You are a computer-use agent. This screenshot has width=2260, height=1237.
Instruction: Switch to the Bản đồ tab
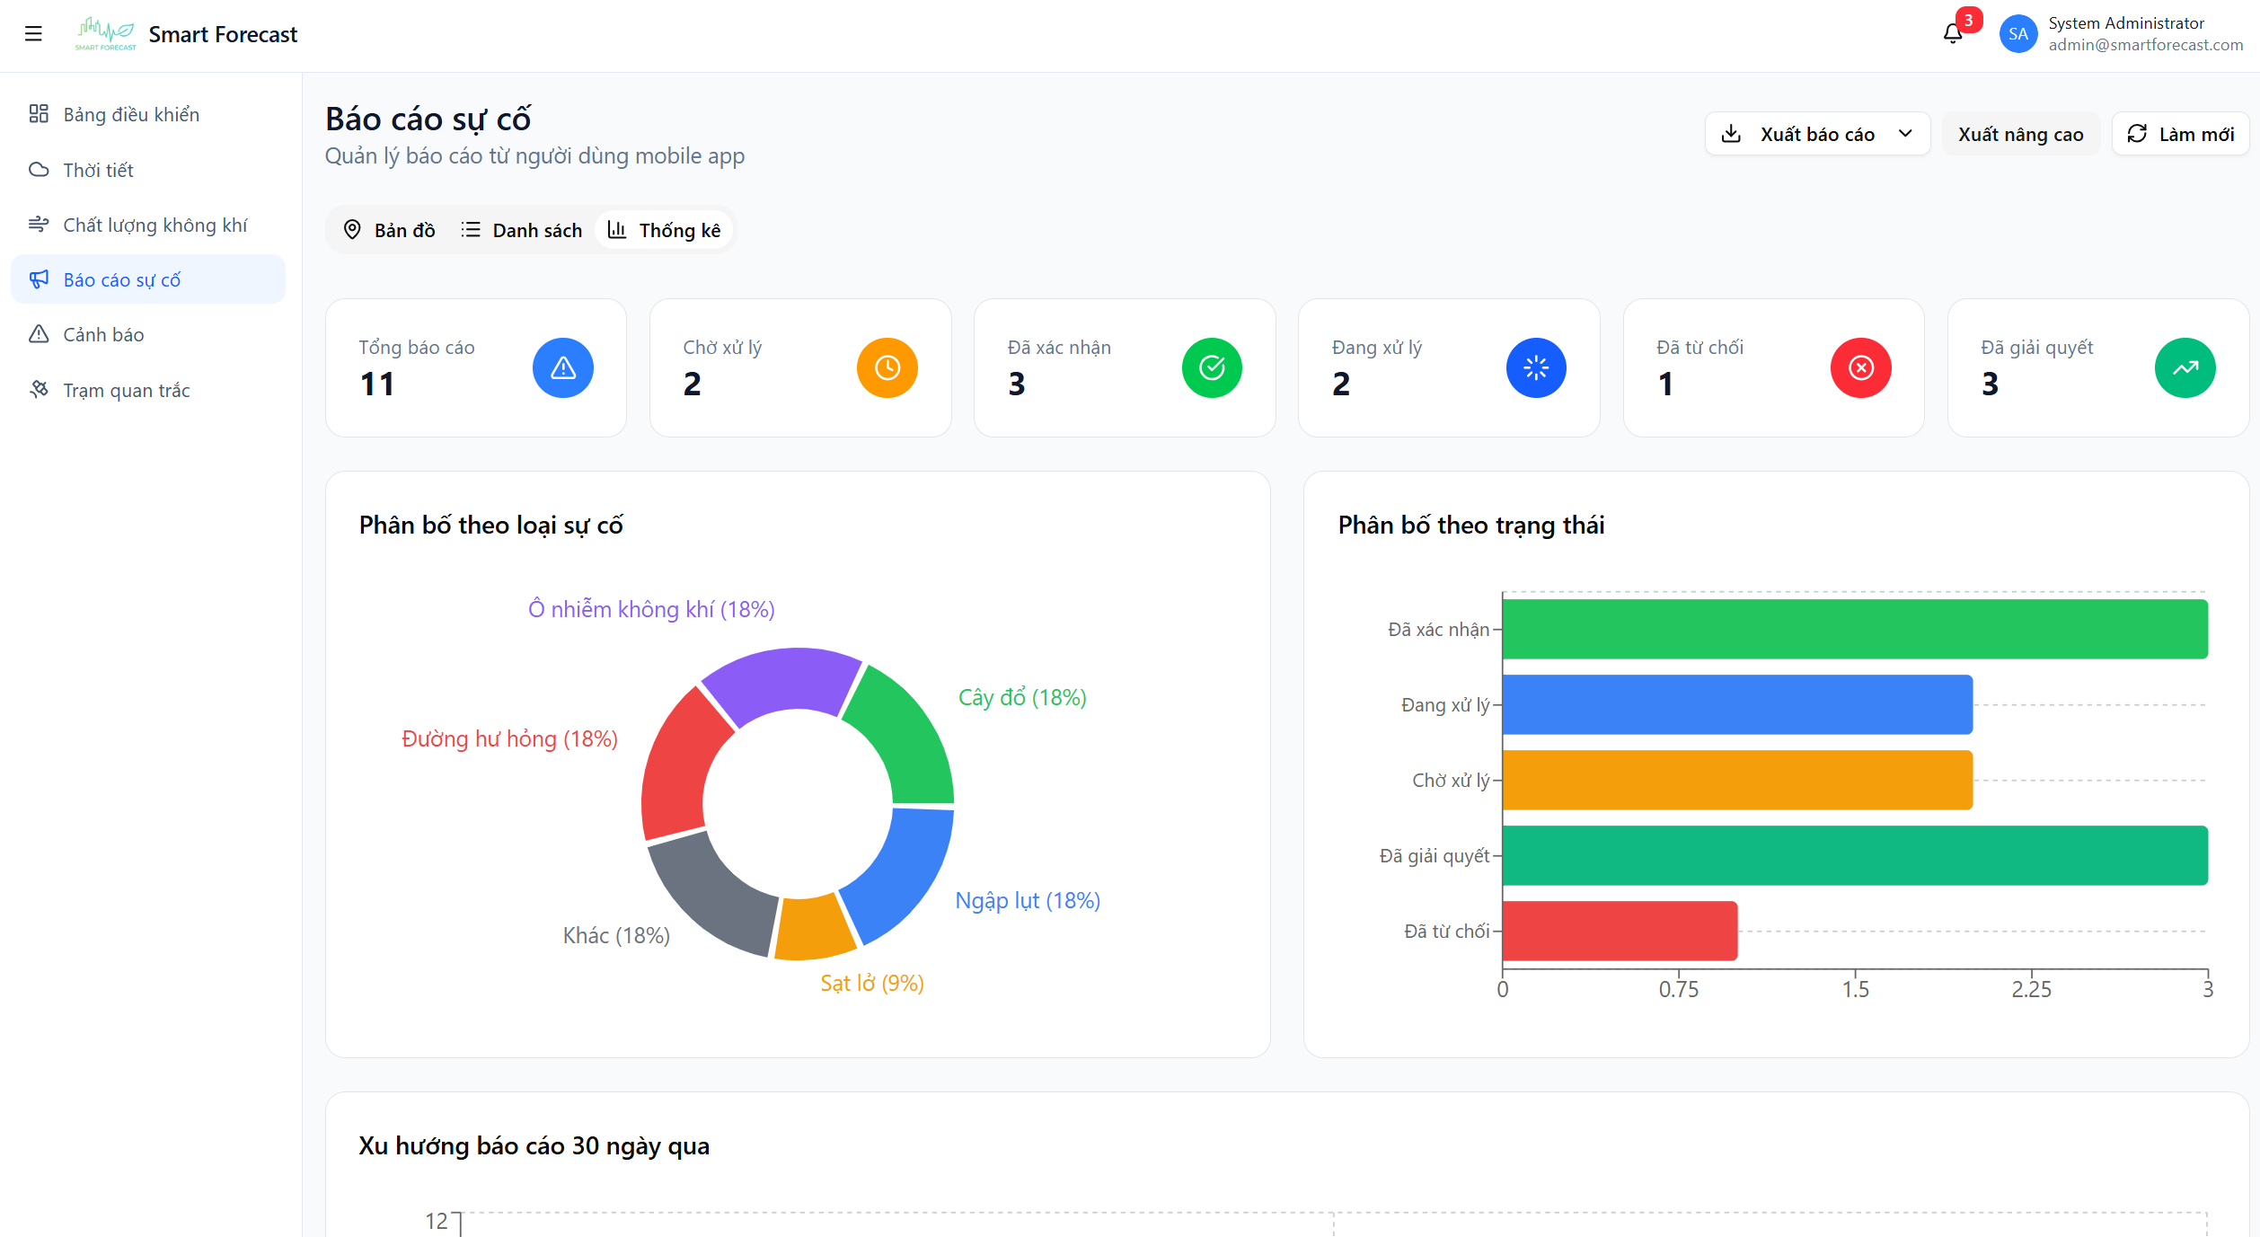pyautogui.click(x=390, y=230)
